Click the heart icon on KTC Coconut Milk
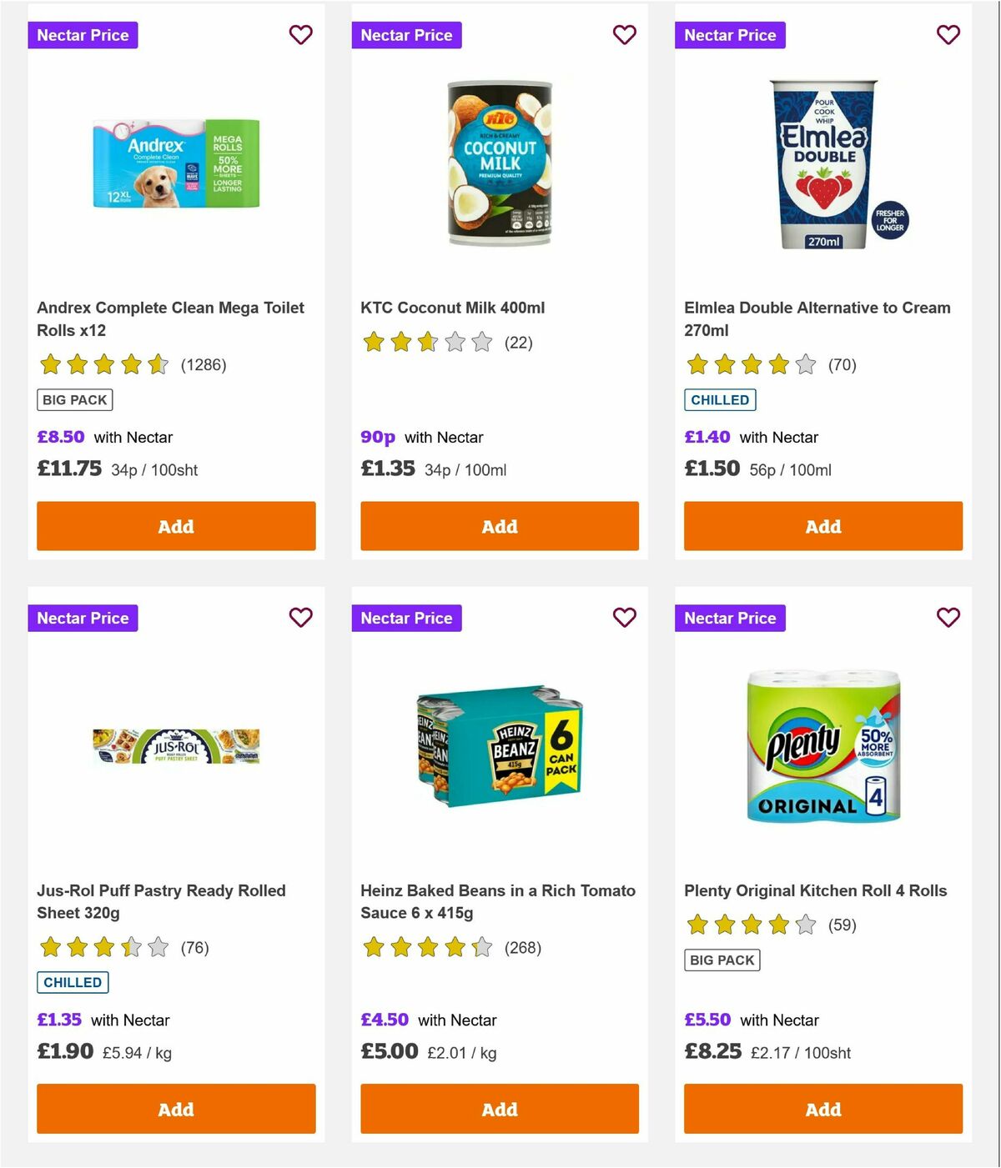This screenshot has height=1168, width=1001. tap(624, 35)
